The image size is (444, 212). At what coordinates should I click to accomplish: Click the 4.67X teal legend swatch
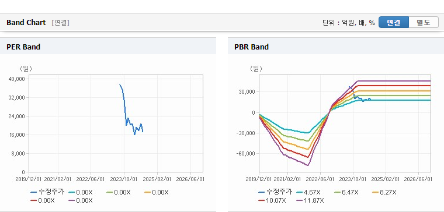click(x=299, y=193)
